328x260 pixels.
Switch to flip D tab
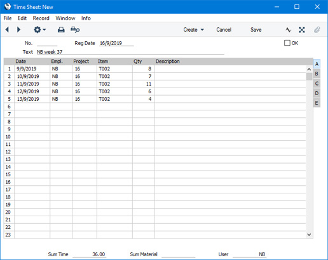point(317,93)
